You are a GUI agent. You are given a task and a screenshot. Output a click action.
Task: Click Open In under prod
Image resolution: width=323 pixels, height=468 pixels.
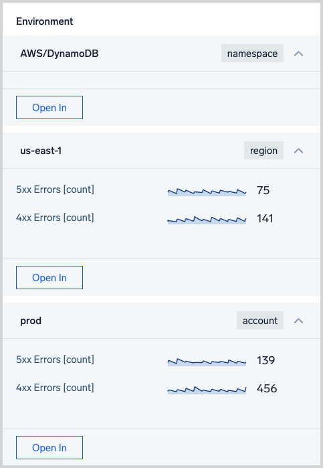[x=49, y=448]
